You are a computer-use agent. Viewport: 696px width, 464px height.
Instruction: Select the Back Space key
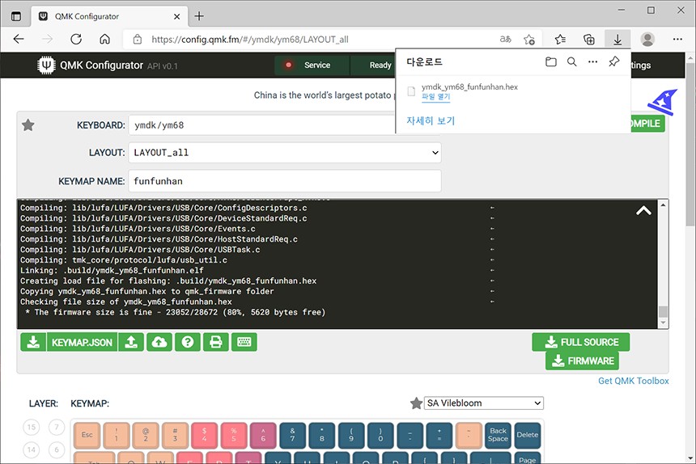[498, 435]
